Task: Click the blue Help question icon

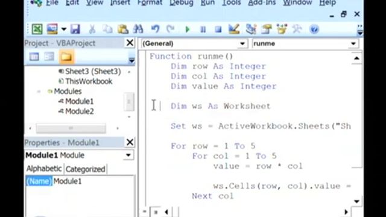Action: (314, 30)
